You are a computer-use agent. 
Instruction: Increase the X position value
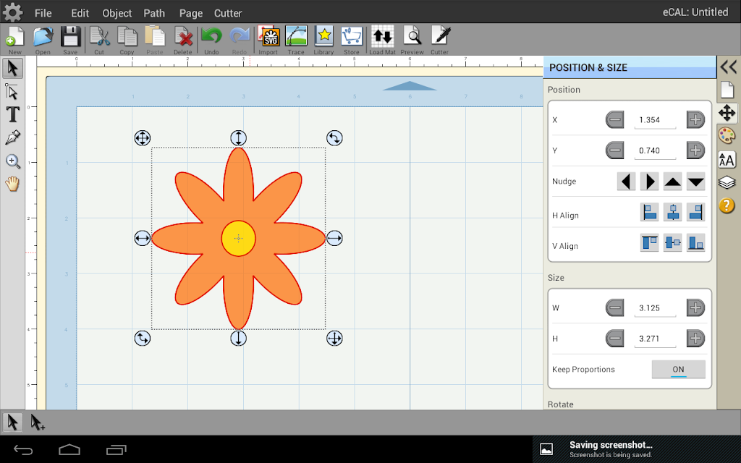pos(695,120)
